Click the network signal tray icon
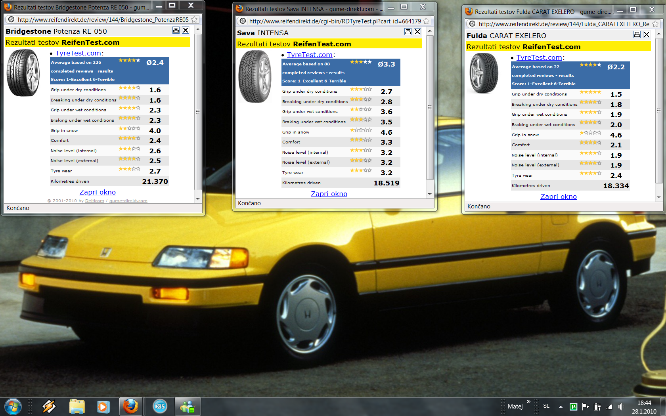 point(609,407)
